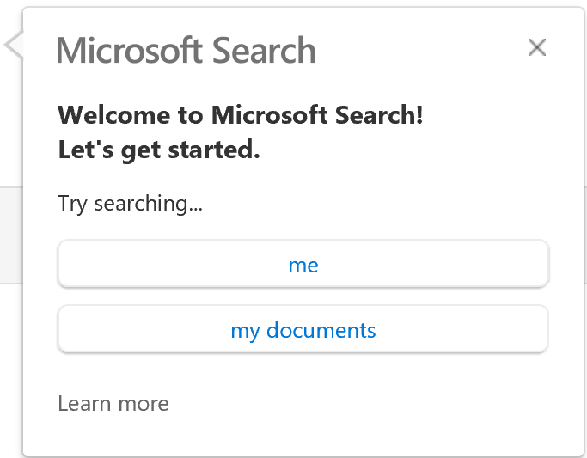Try searching for 'me'

[303, 265]
